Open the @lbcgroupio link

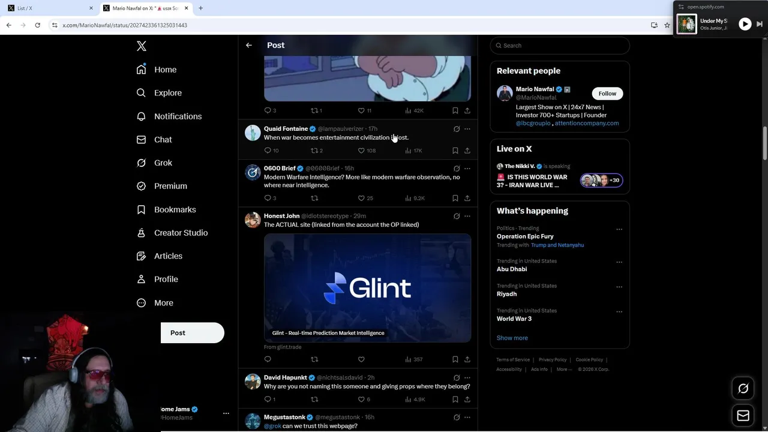tap(533, 124)
